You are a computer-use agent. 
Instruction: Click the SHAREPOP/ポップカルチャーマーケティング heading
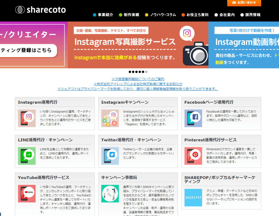[220, 179]
